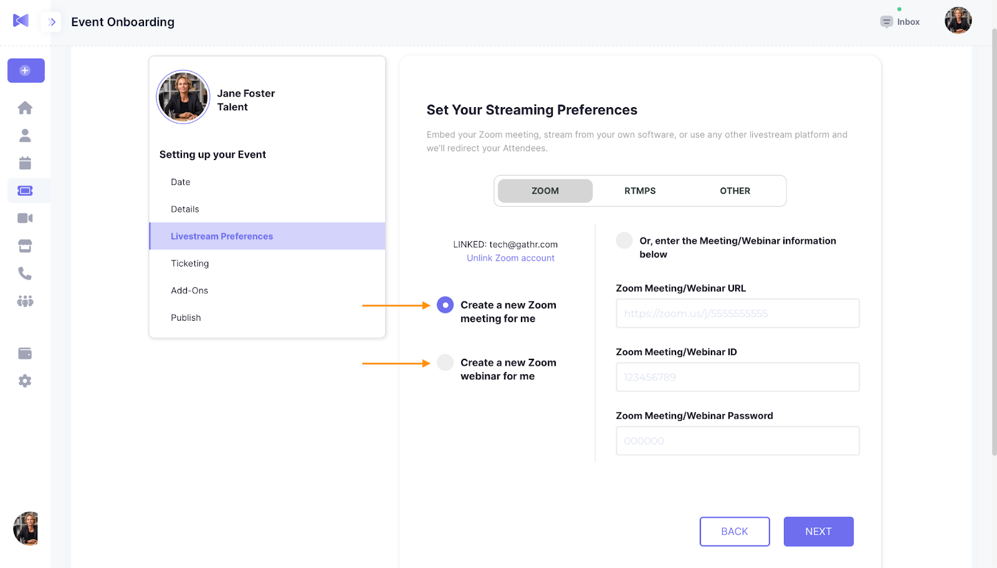Click the Zoom Meeting/Webinar ID field
This screenshot has height=568, width=997.
click(738, 377)
